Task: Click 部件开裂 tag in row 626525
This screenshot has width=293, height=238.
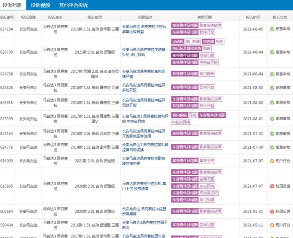Action: click(193, 88)
